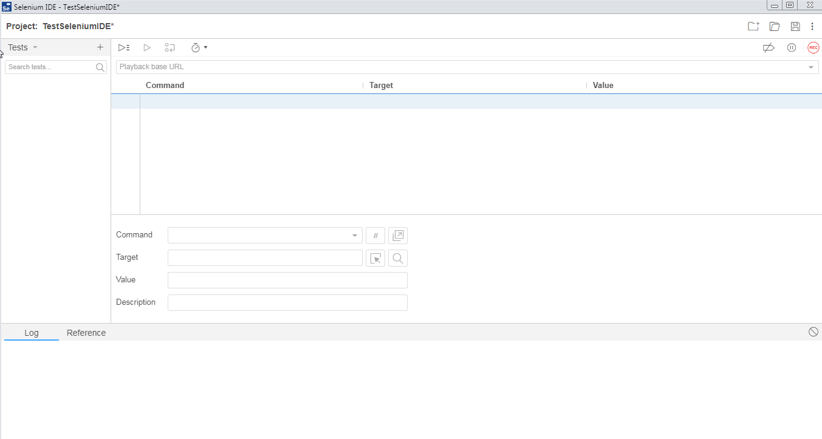Click select target in page icon

pyautogui.click(x=375, y=258)
